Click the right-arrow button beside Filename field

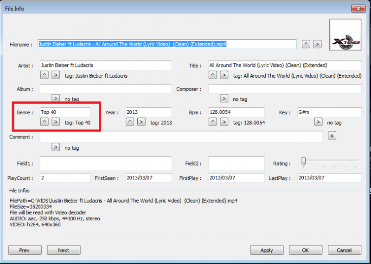(317, 44)
